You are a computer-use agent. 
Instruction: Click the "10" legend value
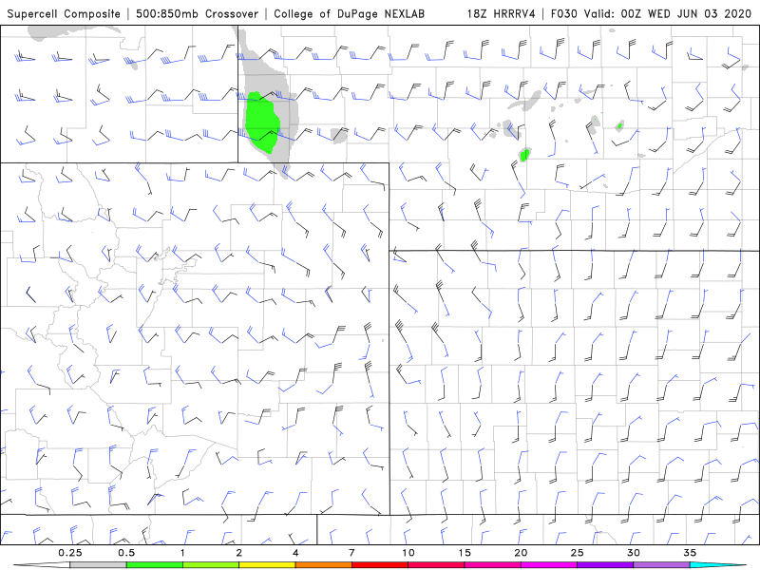click(408, 553)
